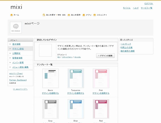The width and height of the screenshot is (161, 123).
Task: Click デザインを適用する under Pink
Action: [x=101, y=93]
